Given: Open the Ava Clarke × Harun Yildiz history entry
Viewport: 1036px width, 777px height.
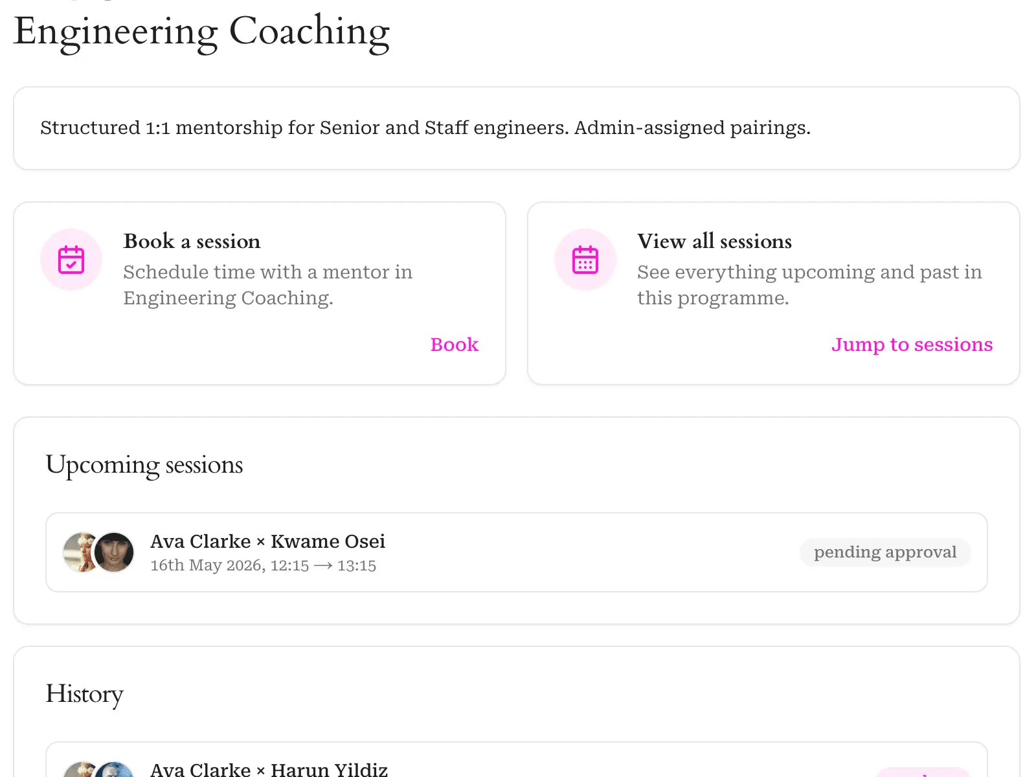Looking at the screenshot, I should tap(517, 760).
